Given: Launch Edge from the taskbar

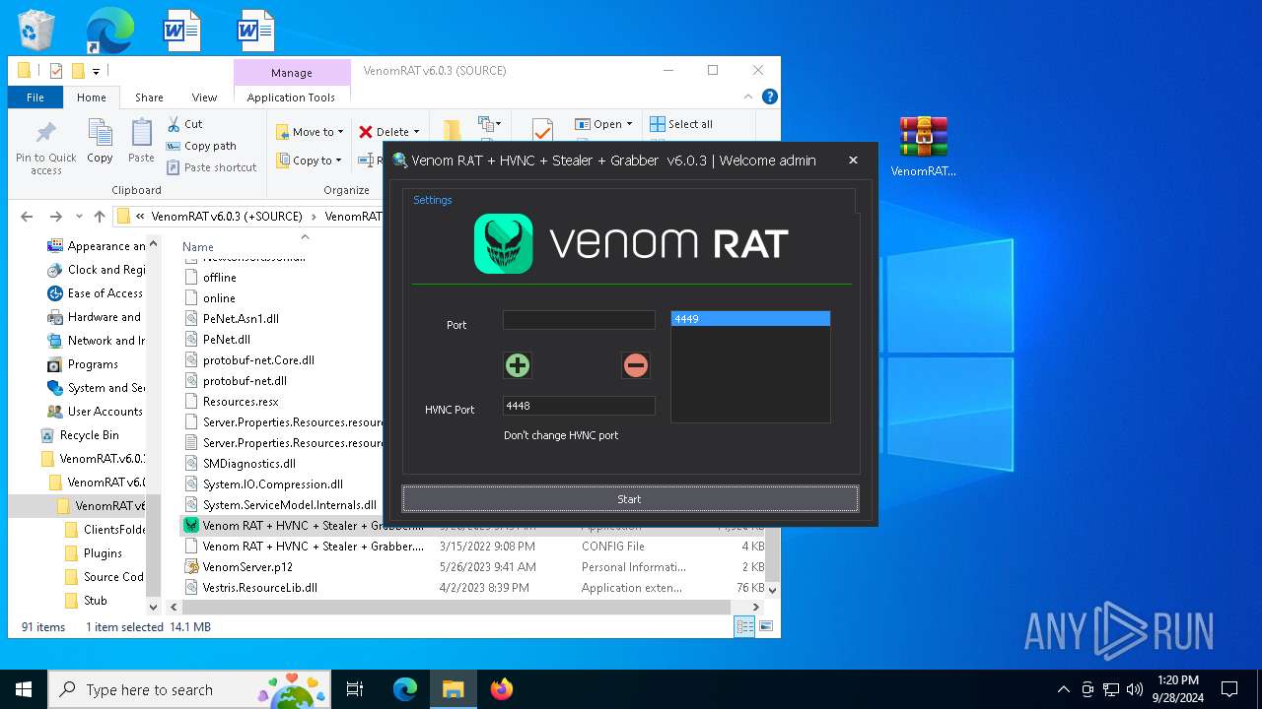Looking at the screenshot, I should pyautogui.click(x=405, y=689).
